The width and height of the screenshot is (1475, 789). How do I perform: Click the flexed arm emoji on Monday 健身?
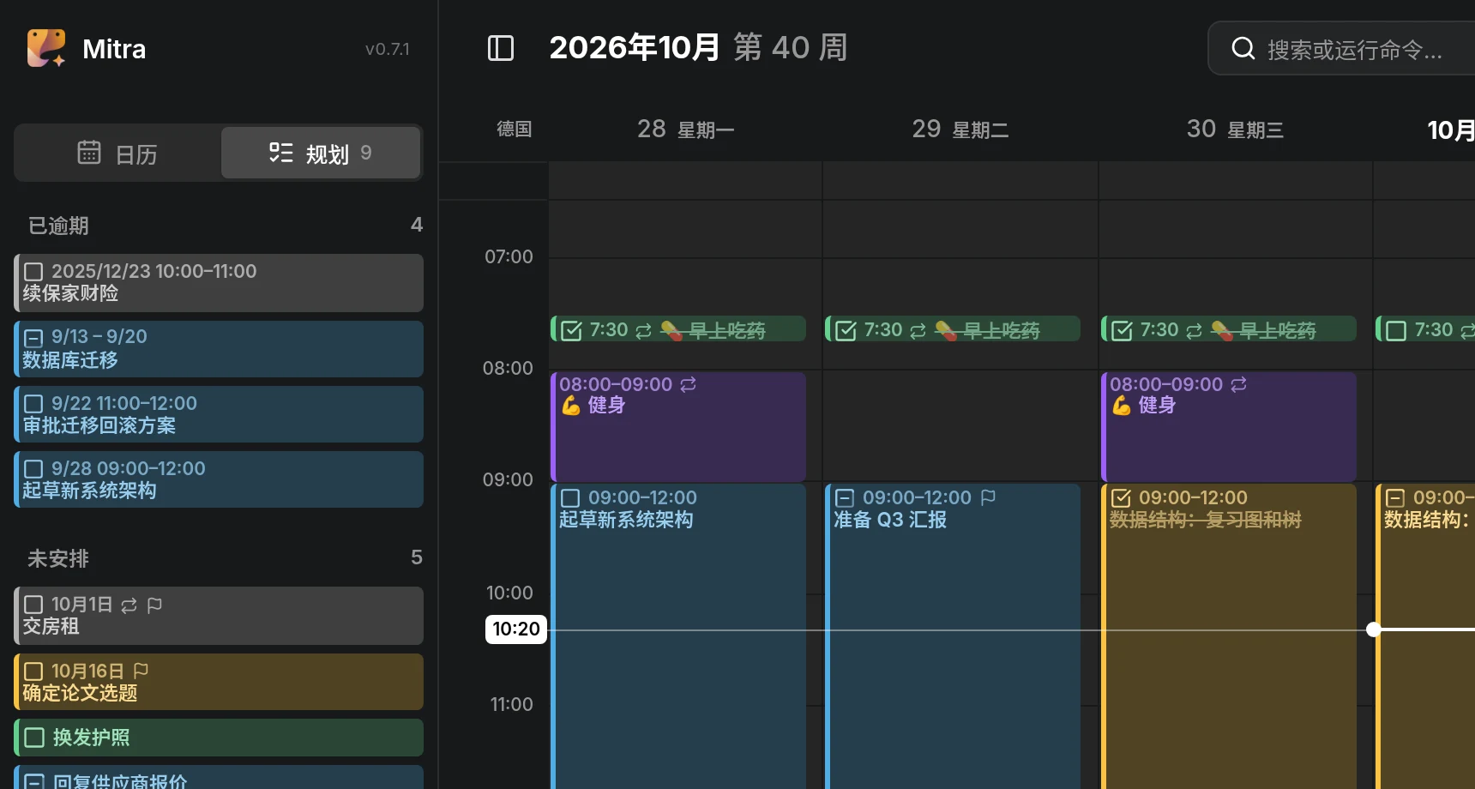[x=570, y=405]
